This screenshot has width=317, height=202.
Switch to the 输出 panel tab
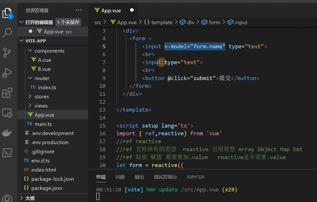(x=139, y=177)
